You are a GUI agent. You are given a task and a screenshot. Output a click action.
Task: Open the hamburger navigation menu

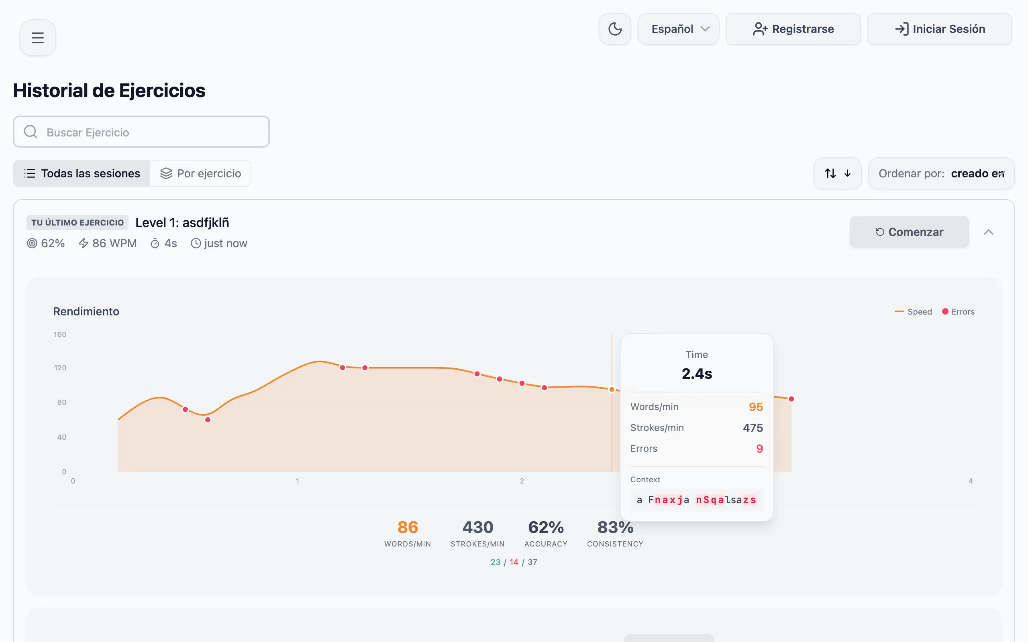(x=37, y=37)
